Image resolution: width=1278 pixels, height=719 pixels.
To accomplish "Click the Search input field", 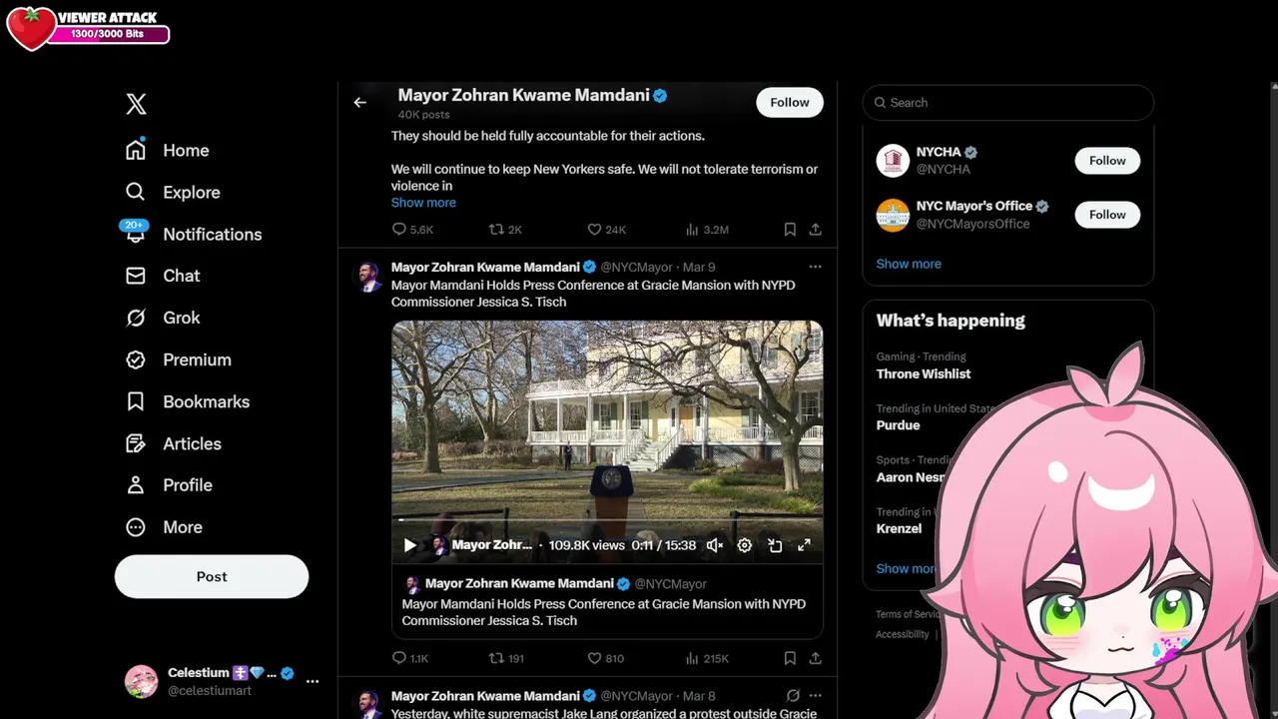I will 1008,103.
